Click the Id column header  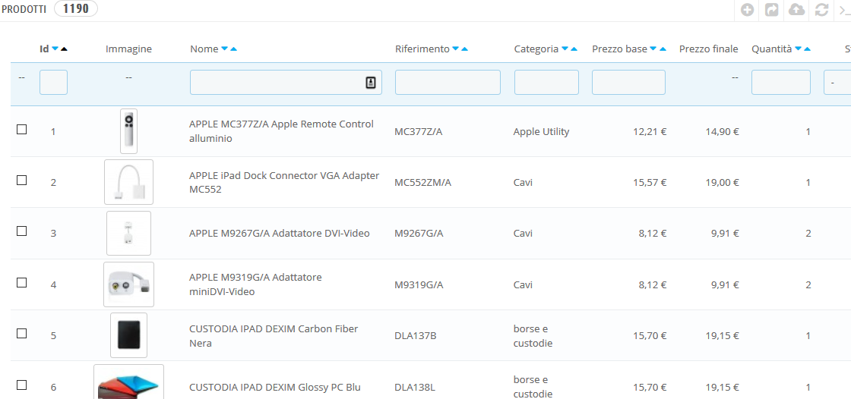point(44,49)
